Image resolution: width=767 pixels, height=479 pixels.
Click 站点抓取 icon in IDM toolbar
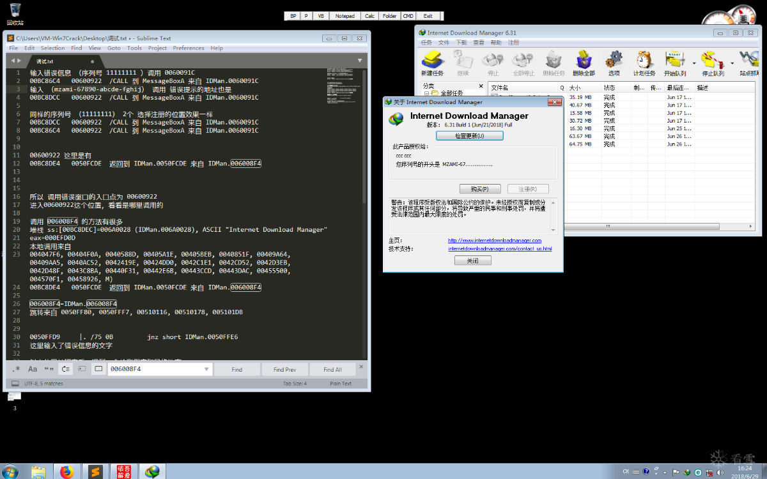coord(749,64)
